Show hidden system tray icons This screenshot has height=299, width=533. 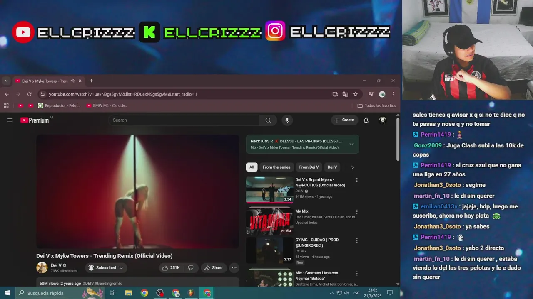[x=332, y=293]
